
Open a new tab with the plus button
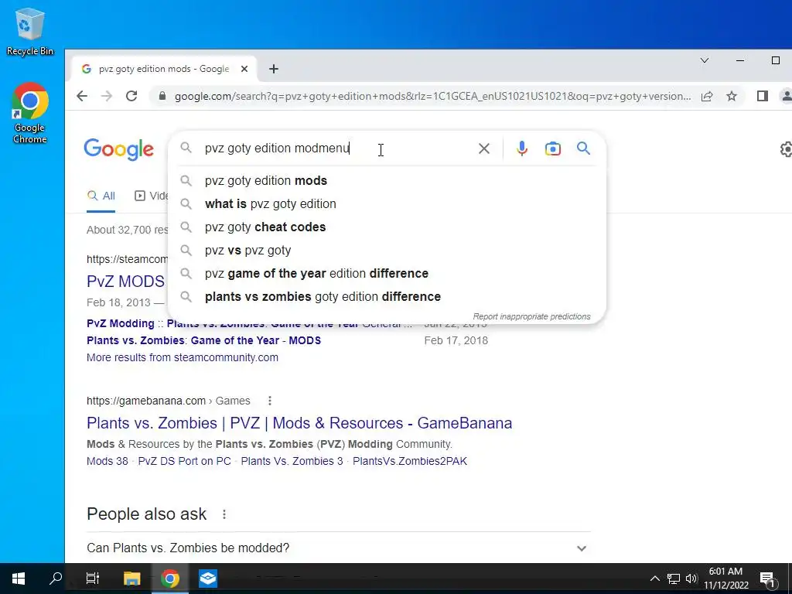(274, 69)
